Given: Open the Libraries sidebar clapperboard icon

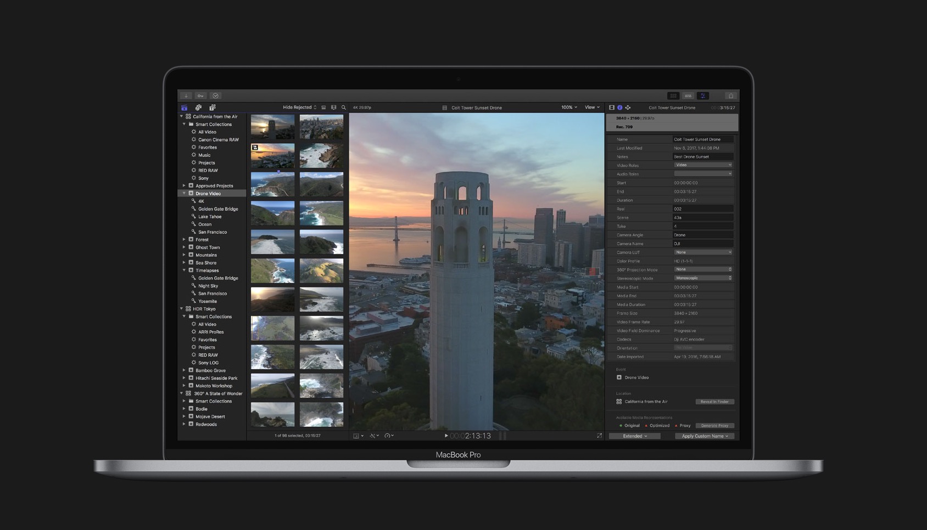Looking at the screenshot, I should [x=185, y=108].
